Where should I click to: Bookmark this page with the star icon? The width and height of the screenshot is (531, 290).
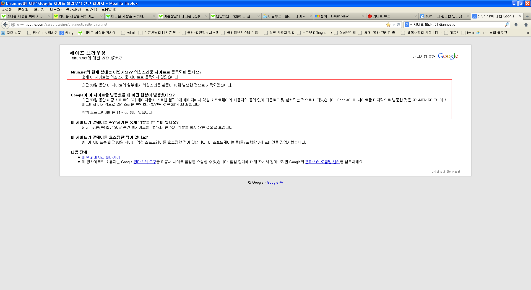pyautogui.click(x=388, y=25)
